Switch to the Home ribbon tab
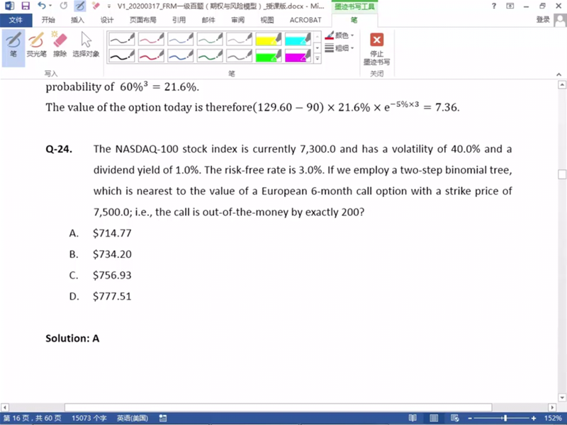 (48, 21)
